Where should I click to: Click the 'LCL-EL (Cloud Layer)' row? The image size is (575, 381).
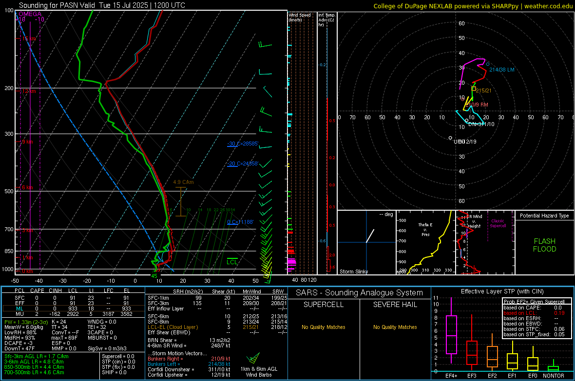coord(217,327)
